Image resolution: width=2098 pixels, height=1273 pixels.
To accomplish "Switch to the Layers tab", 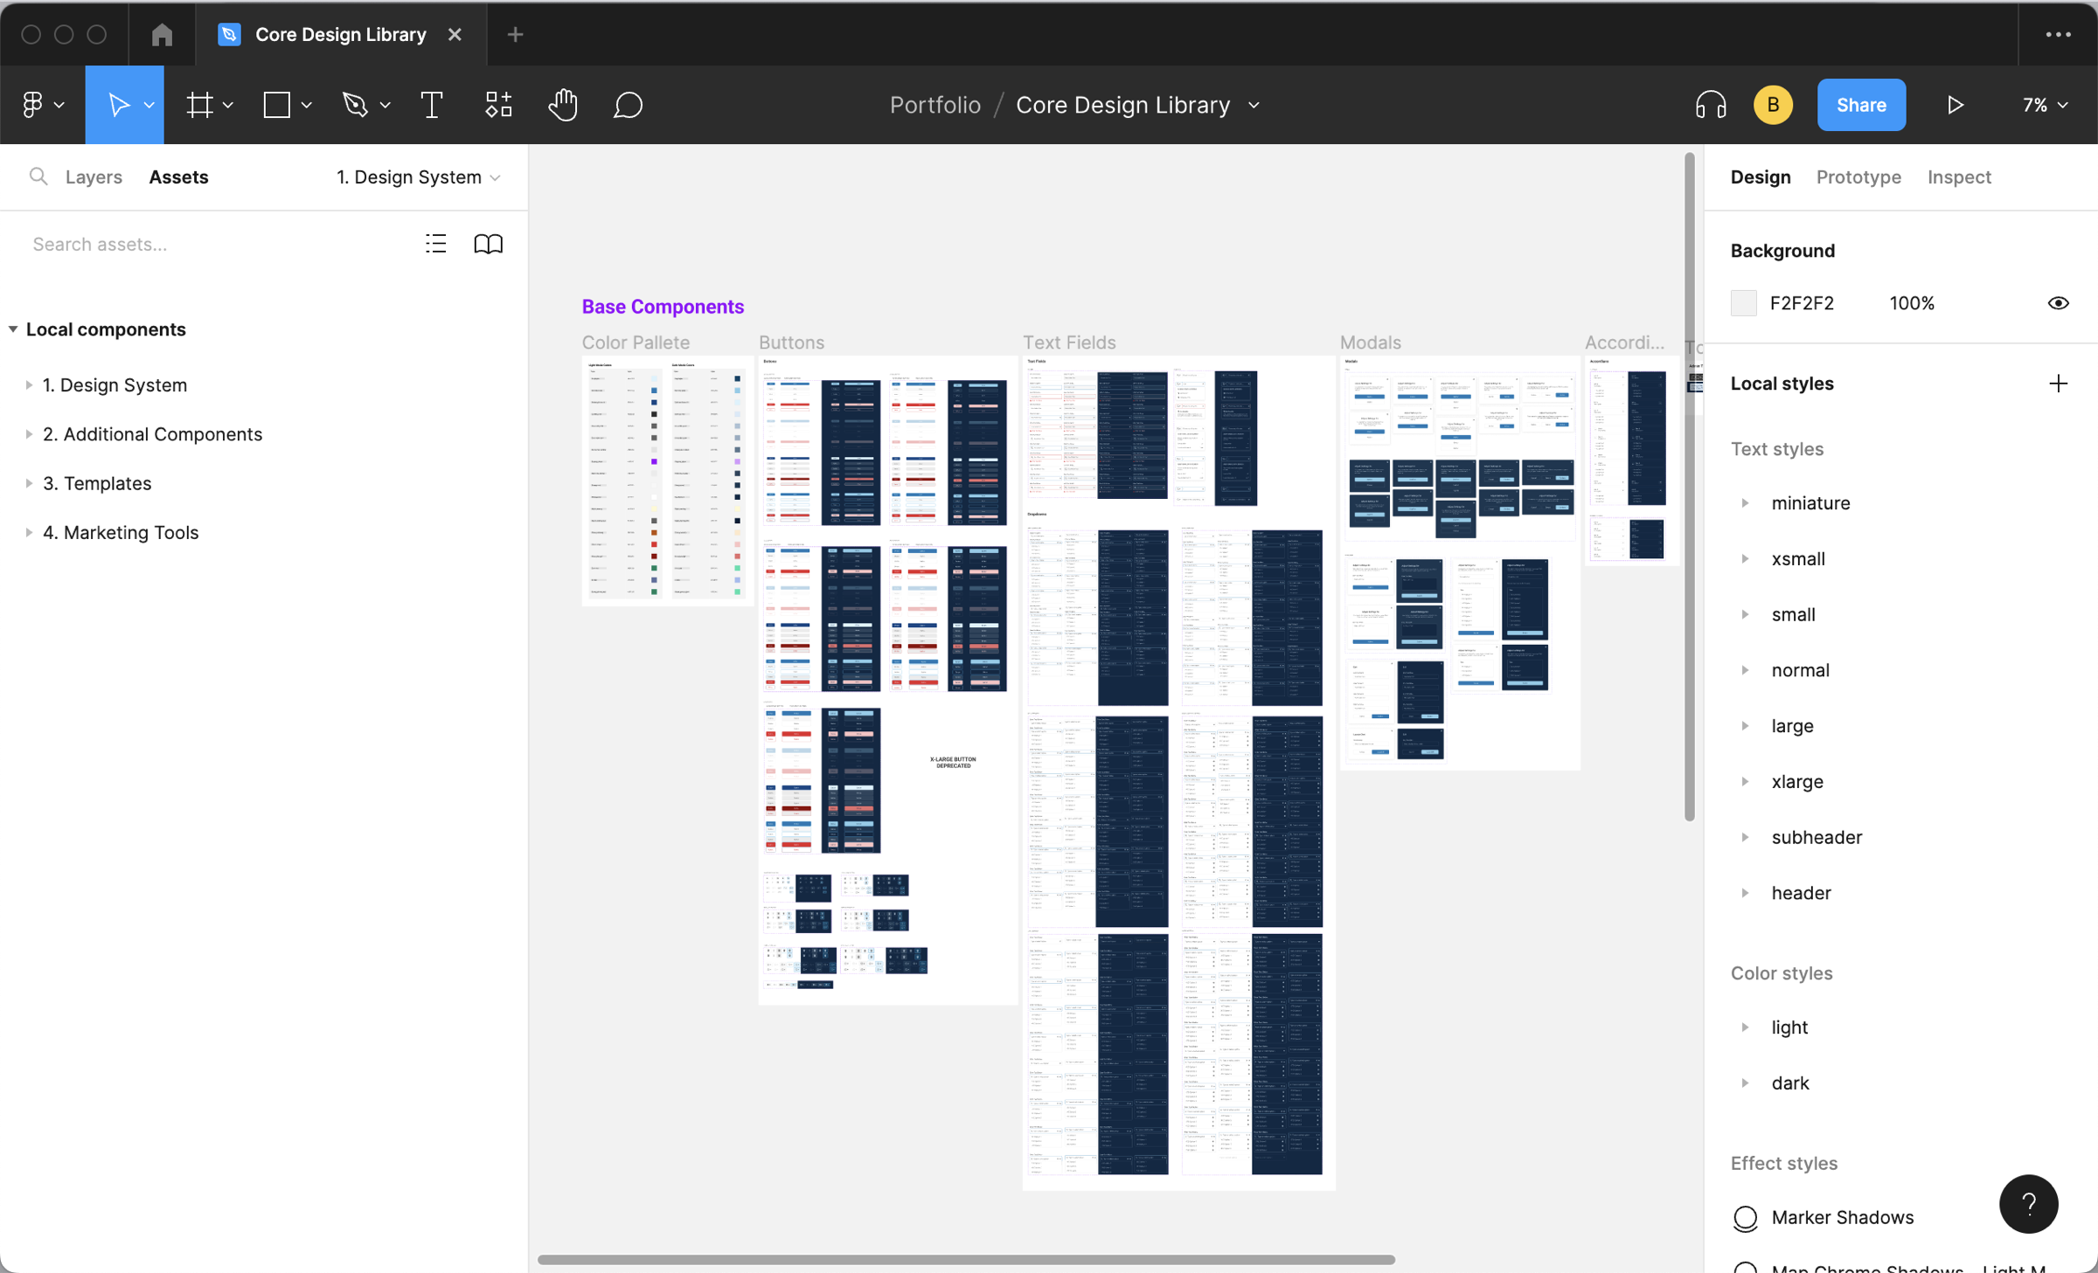I will (94, 176).
